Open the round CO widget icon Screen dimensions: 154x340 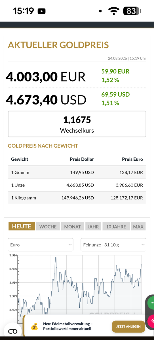13,331
